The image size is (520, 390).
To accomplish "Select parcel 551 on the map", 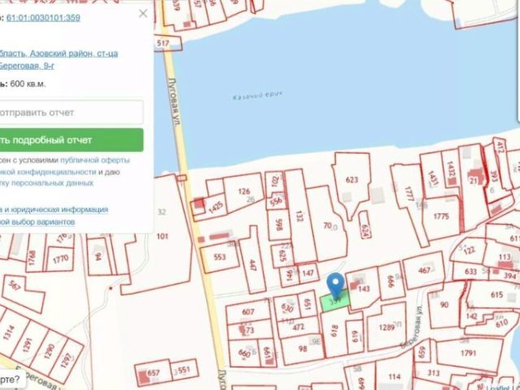I will [x=184, y=370].
